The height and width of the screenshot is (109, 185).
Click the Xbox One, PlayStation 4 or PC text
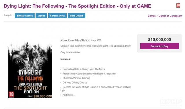[x=81, y=40]
